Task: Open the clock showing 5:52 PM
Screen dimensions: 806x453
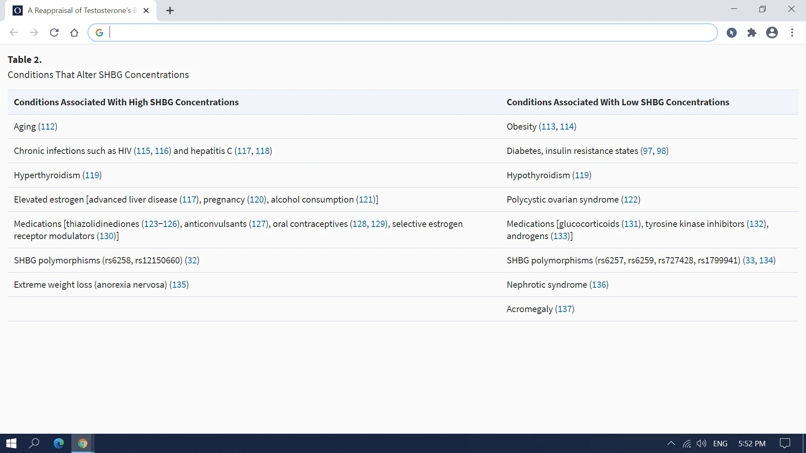Action: coord(752,443)
